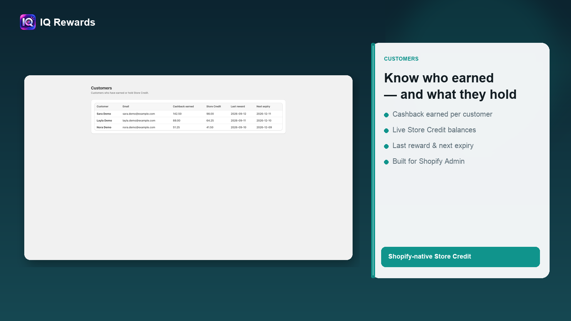
Task: Select the Nora Demo customer name
Action: pyautogui.click(x=104, y=127)
